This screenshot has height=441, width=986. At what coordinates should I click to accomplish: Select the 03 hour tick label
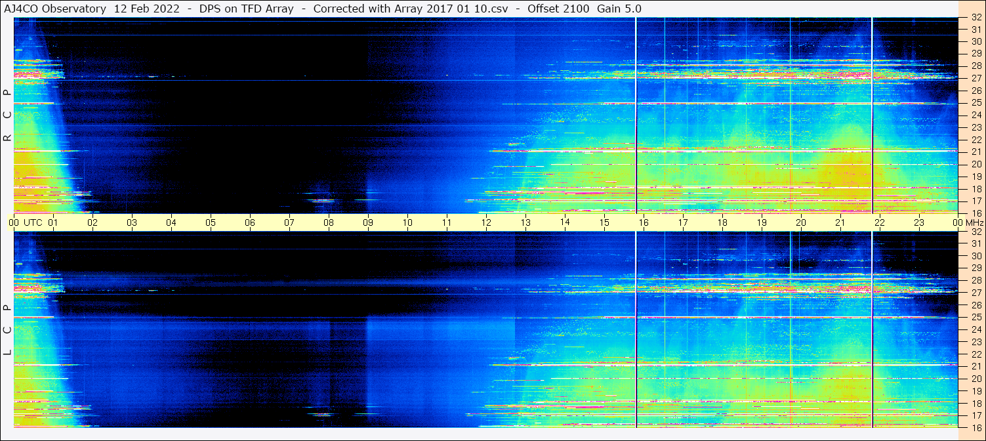click(132, 222)
